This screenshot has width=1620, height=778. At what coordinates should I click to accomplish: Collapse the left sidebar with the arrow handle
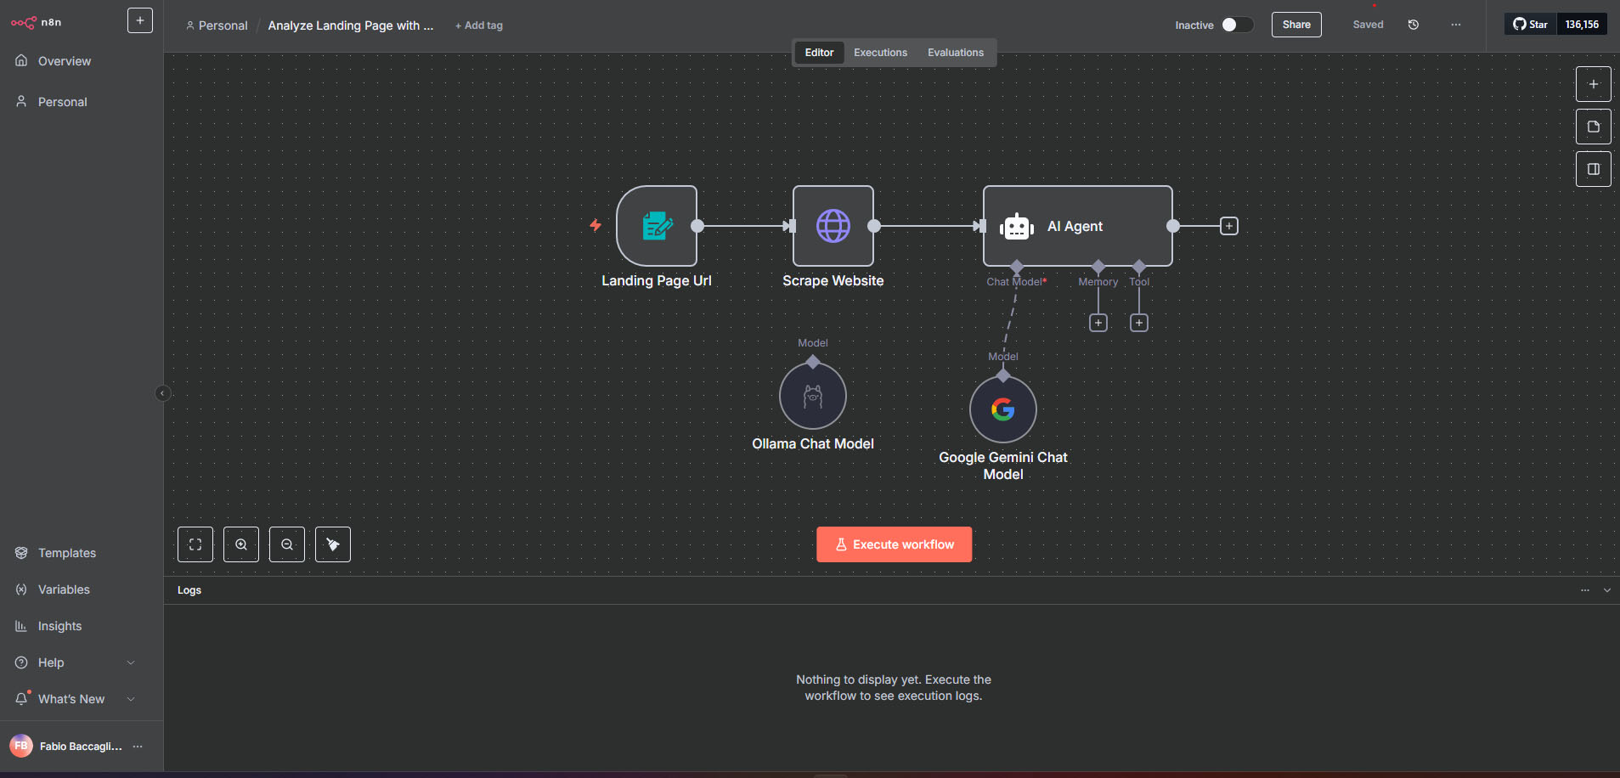pos(162,393)
